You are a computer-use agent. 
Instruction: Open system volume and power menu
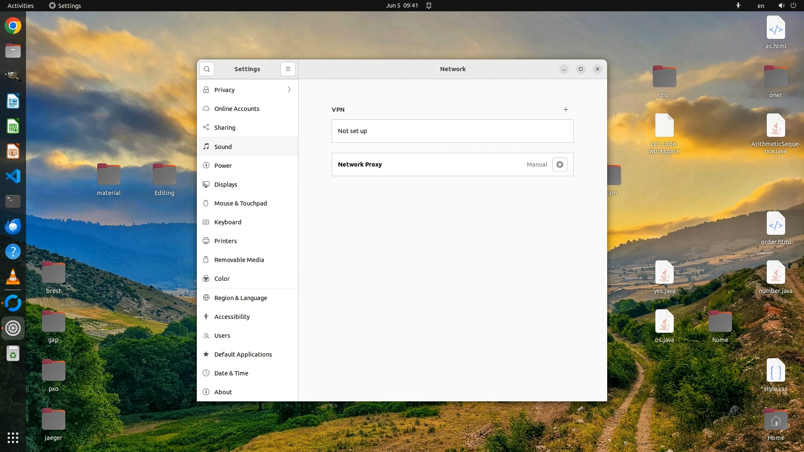pos(787,5)
